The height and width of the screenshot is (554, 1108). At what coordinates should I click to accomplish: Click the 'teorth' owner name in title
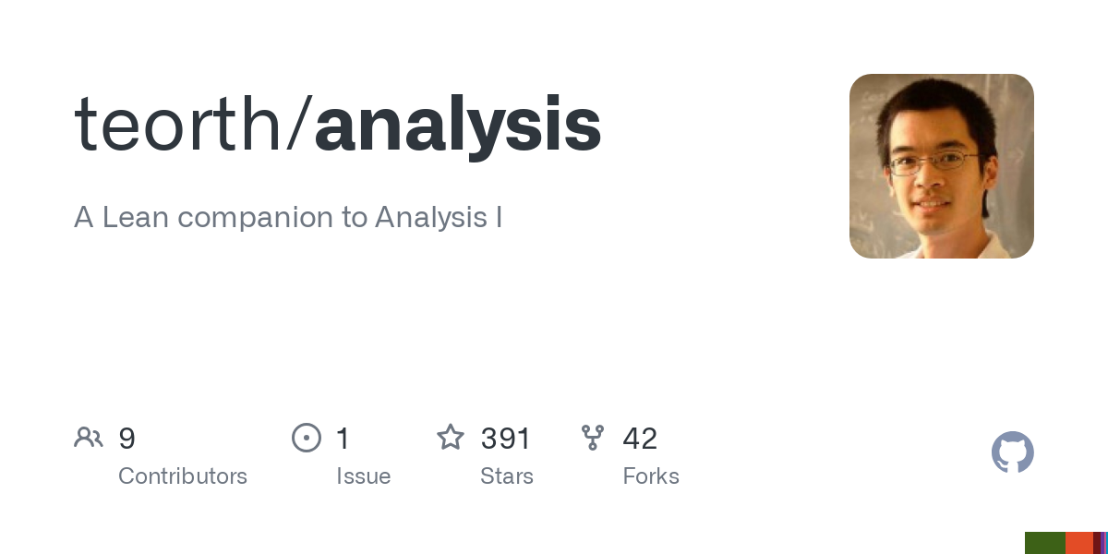[x=179, y=125]
